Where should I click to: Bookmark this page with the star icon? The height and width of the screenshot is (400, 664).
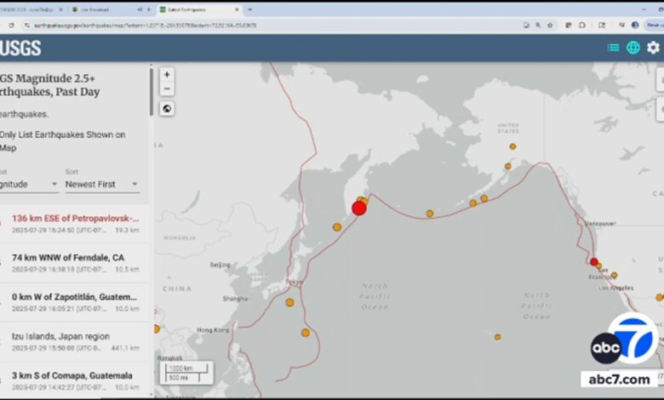(x=550, y=26)
